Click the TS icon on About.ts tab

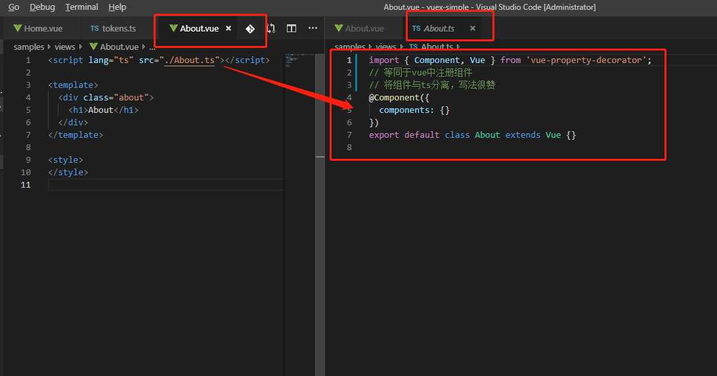pyautogui.click(x=416, y=28)
